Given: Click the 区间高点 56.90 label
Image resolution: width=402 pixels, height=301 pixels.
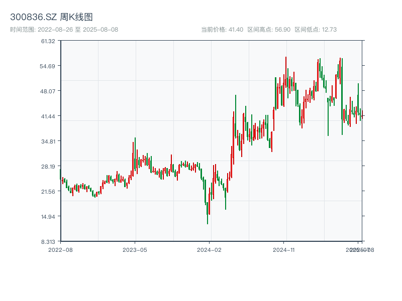Looking at the screenshot, I should (269, 30).
